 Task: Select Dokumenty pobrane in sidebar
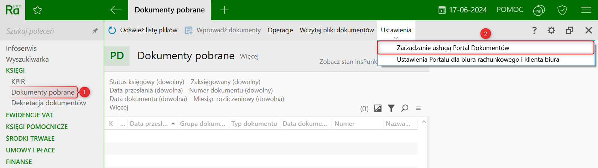pyautogui.click(x=43, y=92)
